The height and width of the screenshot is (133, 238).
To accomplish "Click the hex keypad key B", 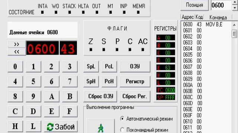I will (x=70, y=96).
